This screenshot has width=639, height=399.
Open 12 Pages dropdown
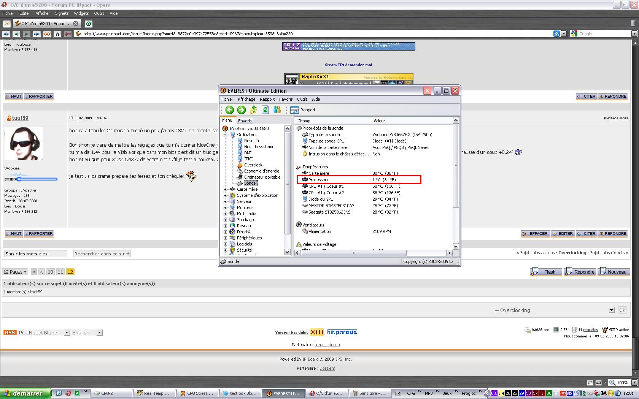[15, 272]
